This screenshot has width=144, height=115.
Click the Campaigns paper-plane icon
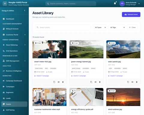click(4, 87)
